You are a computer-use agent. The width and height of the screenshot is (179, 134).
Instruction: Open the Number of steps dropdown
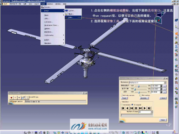click(152, 112)
